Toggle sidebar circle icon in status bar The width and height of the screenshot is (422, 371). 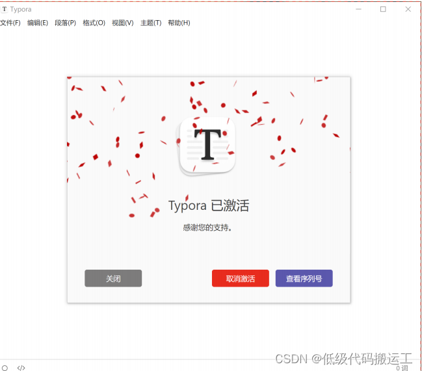5,368
